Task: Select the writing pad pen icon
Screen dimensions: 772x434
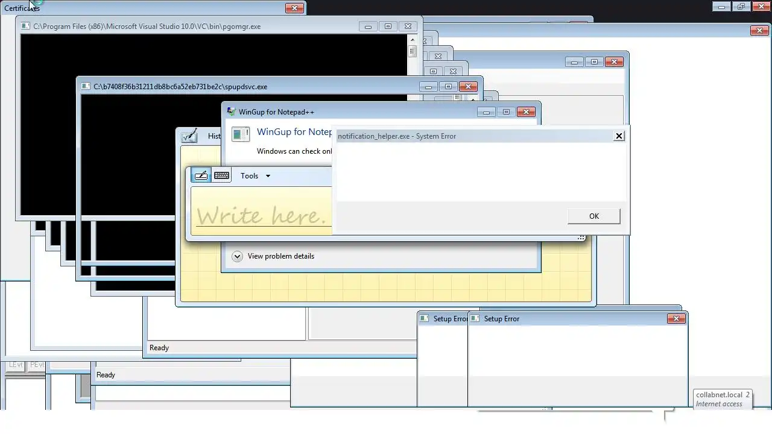Action: click(x=201, y=175)
